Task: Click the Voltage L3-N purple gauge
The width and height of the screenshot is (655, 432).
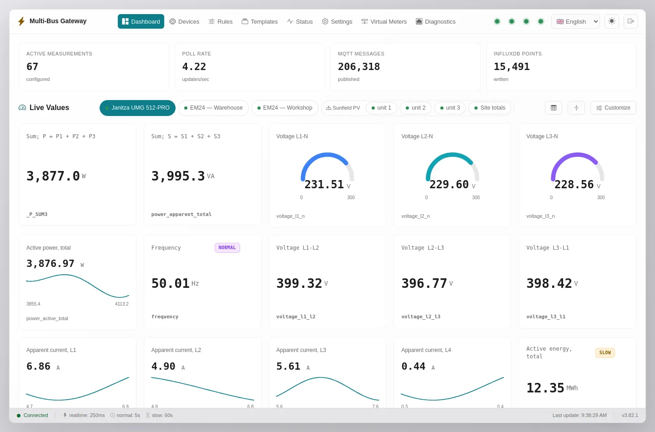Action: point(578,167)
